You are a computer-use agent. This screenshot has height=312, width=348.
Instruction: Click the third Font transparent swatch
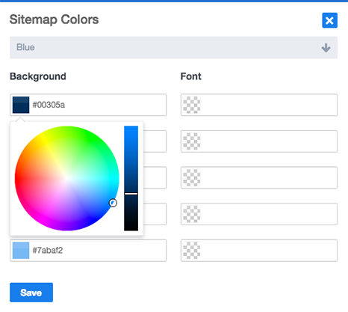pyautogui.click(x=192, y=177)
